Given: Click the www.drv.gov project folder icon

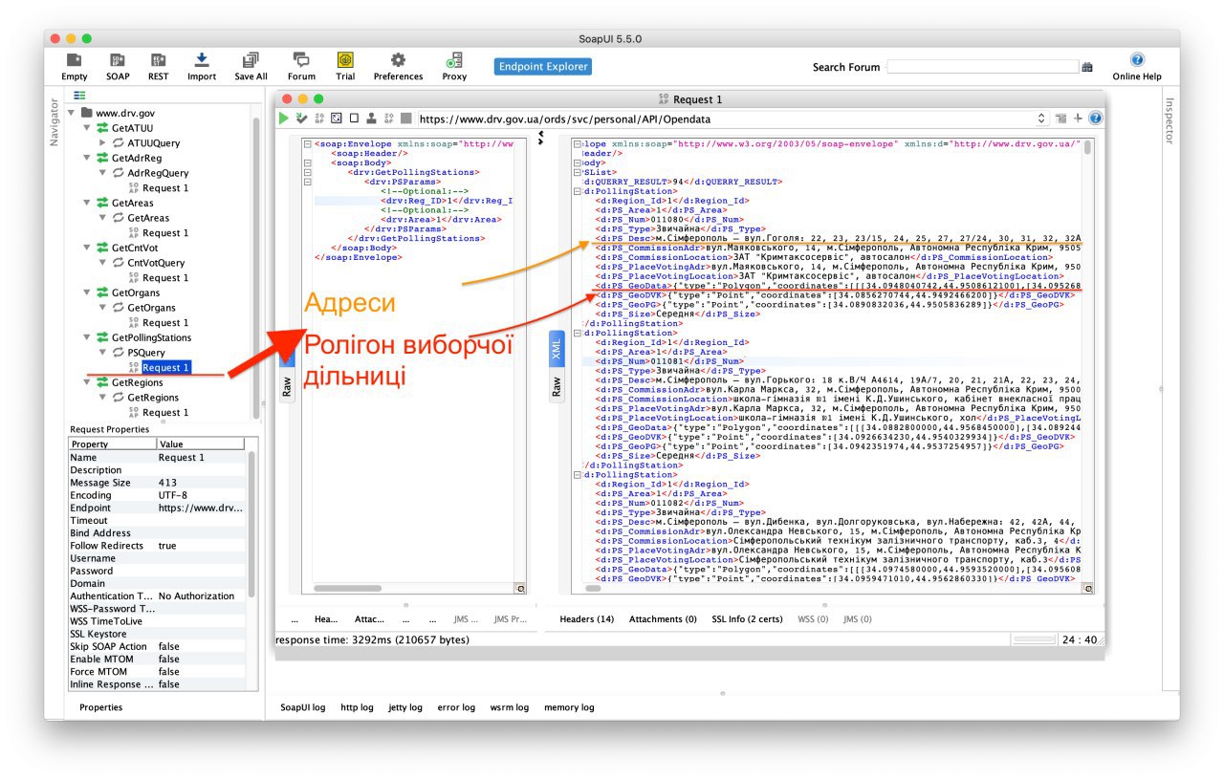Looking at the screenshot, I should point(86,113).
